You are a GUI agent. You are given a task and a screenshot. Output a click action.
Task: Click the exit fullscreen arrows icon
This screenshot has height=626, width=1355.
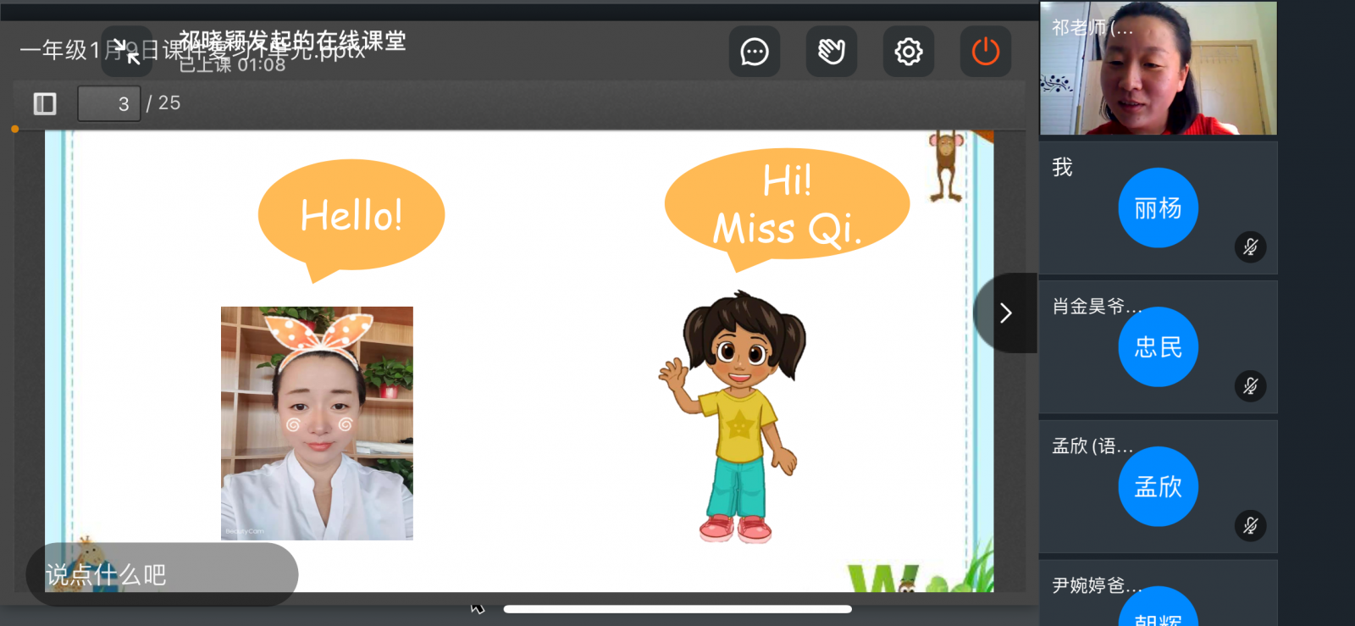click(x=127, y=51)
